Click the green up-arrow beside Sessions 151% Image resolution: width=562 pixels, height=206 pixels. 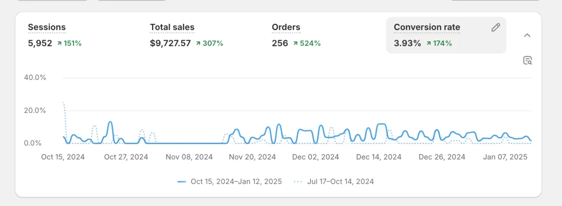click(59, 43)
